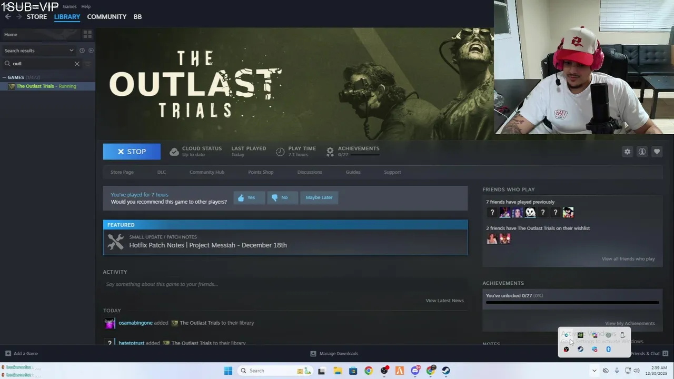Select The Outlast Trials in library list

tap(47, 86)
